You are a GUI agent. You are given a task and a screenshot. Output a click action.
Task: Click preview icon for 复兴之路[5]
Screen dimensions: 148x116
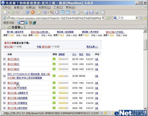pyautogui.click(x=54, y=64)
